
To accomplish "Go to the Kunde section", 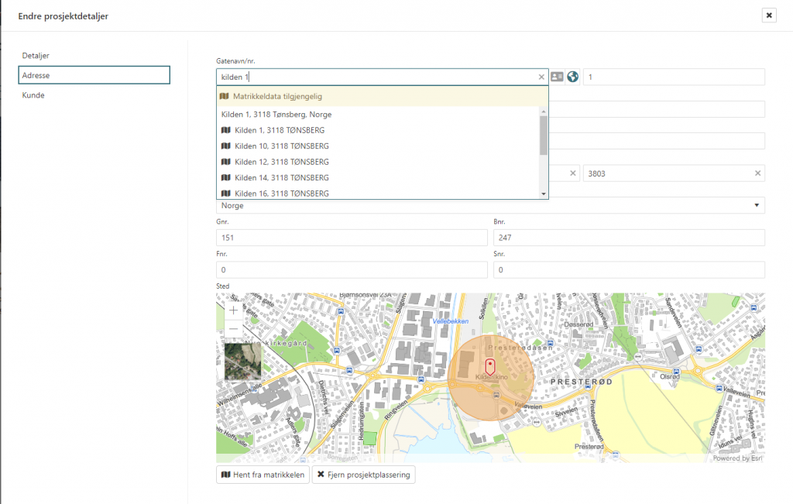I will 33,94.
